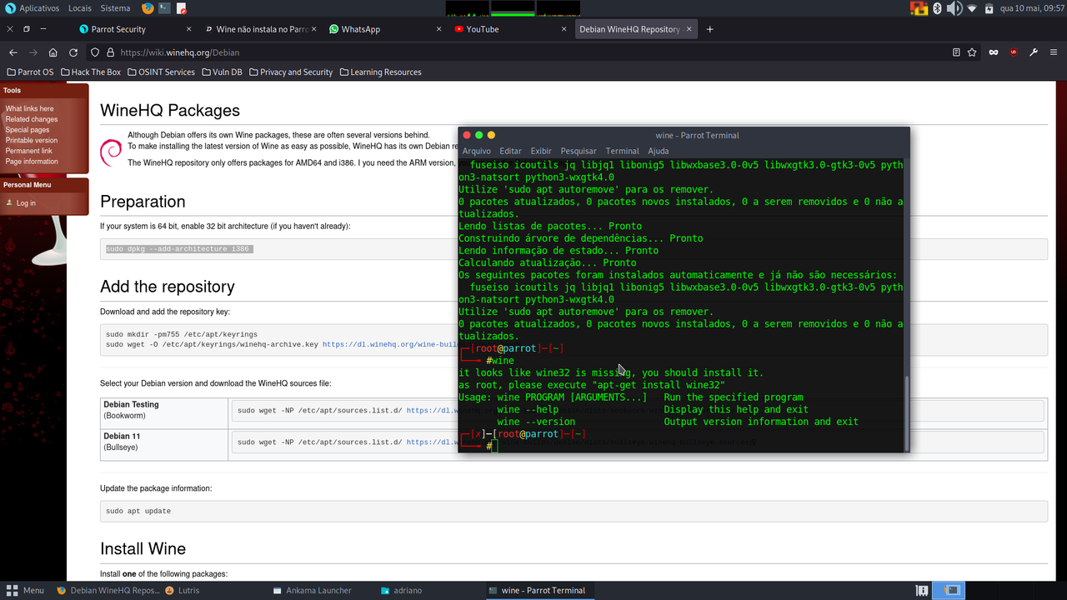Reload the current WineHQ page
This screenshot has width=1067, height=600.
pos(73,52)
